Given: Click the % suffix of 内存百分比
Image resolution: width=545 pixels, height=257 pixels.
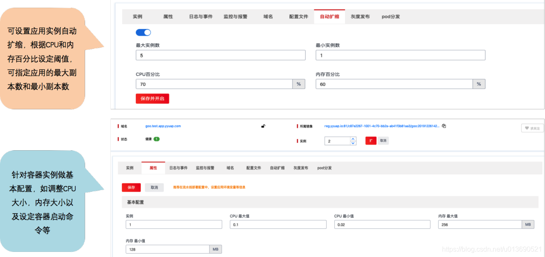Looking at the screenshot, I should coord(479,84).
